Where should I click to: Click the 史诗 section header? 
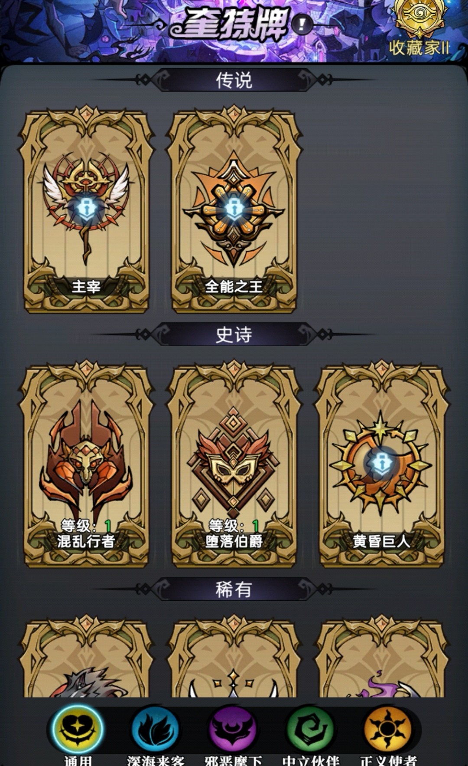click(x=234, y=334)
